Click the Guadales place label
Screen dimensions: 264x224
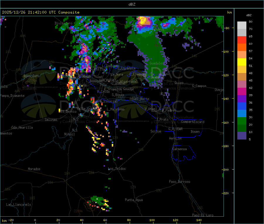click(157, 63)
